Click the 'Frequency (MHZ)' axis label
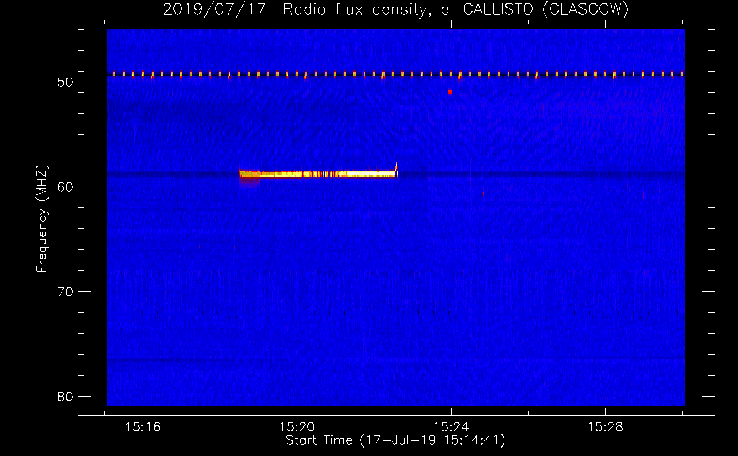Viewport: 738px width, 456px height. point(42,218)
